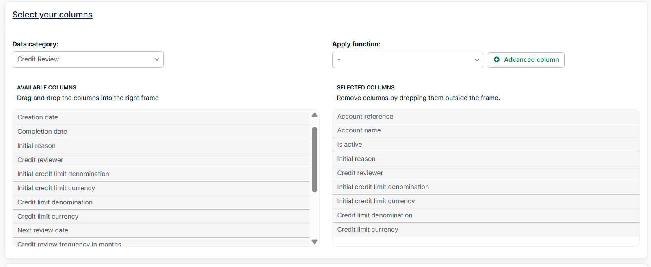Click the available columns scrollbar thumb
The width and height of the screenshot is (651, 267).
click(x=314, y=159)
